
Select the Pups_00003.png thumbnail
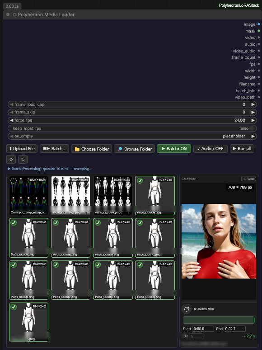click(x=113, y=280)
